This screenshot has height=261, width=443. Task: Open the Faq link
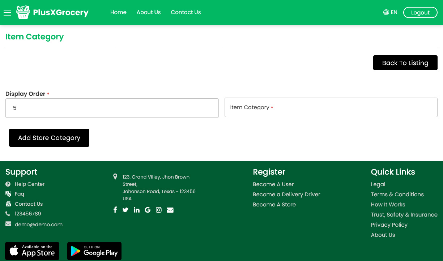click(20, 194)
